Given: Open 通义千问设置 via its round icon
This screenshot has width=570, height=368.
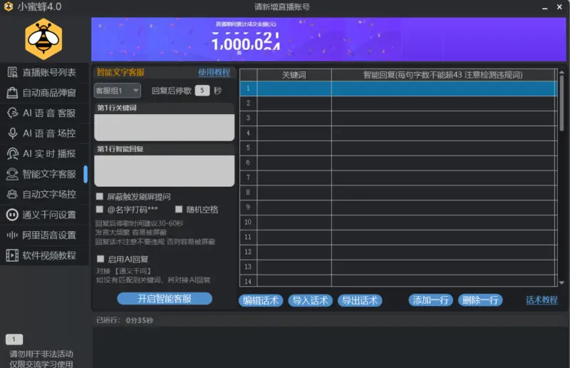Looking at the screenshot, I should pyautogui.click(x=11, y=215).
